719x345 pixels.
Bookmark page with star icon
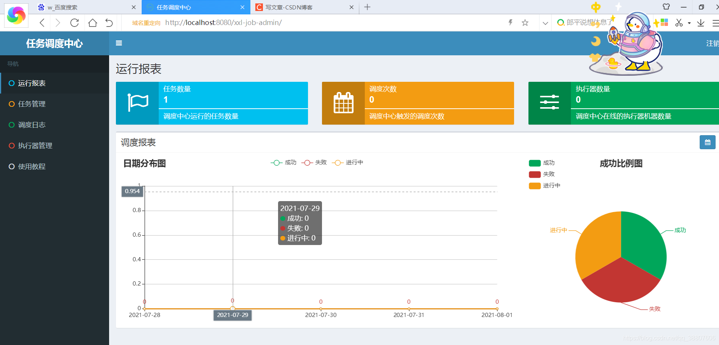(x=525, y=23)
